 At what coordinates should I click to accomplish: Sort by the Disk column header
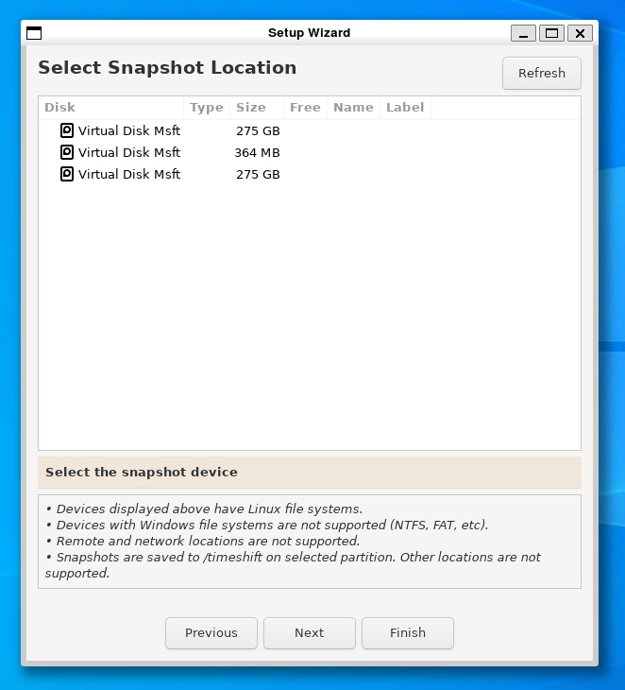[x=110, y=108]
